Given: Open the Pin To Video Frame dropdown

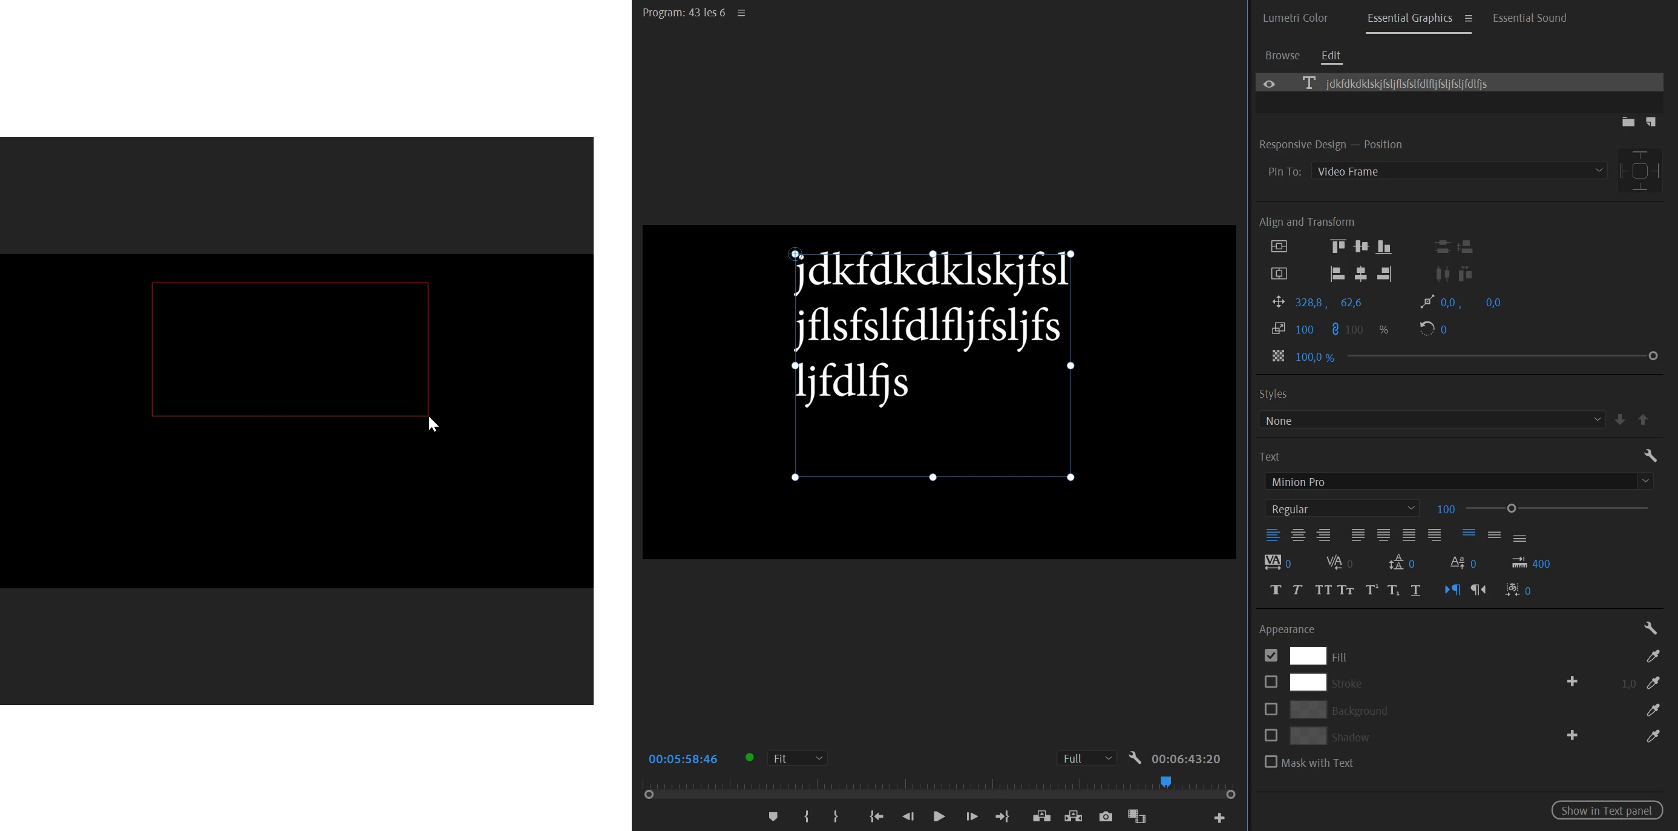Looking at the screenshot, I should [x=1458, y=171].
